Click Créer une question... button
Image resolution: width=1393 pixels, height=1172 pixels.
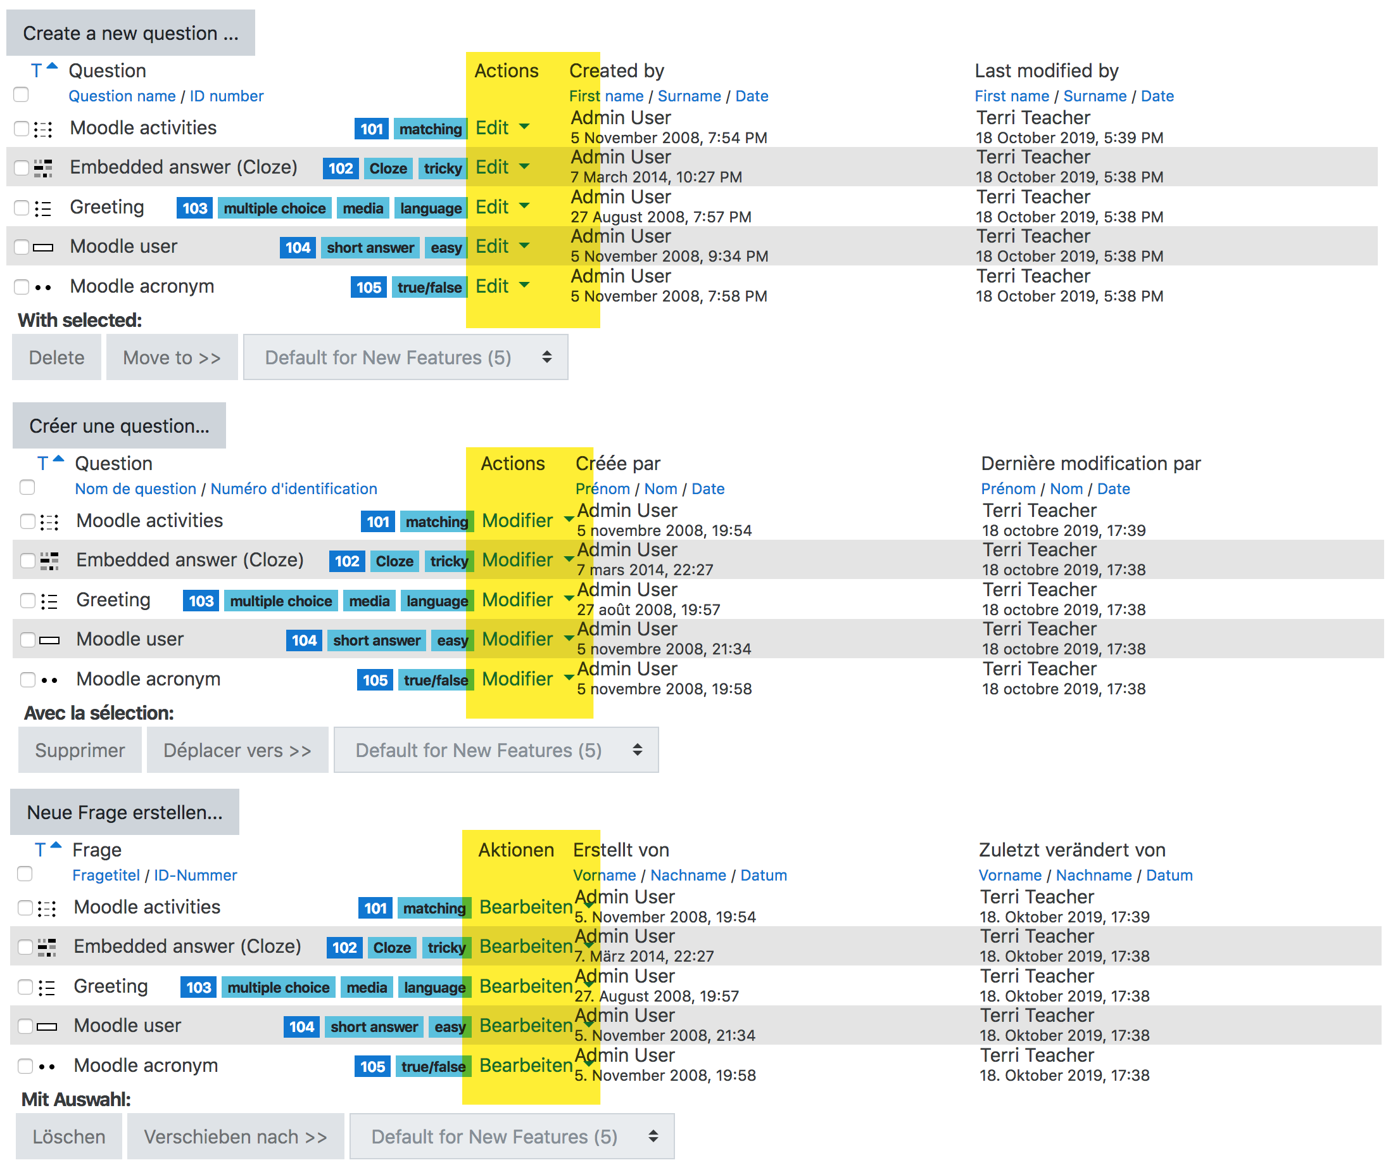(x=120, y=425)
